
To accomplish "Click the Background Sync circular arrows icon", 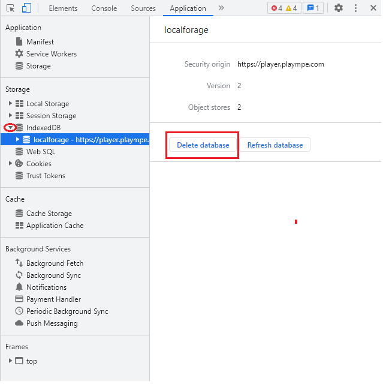I will coord(19,276).
